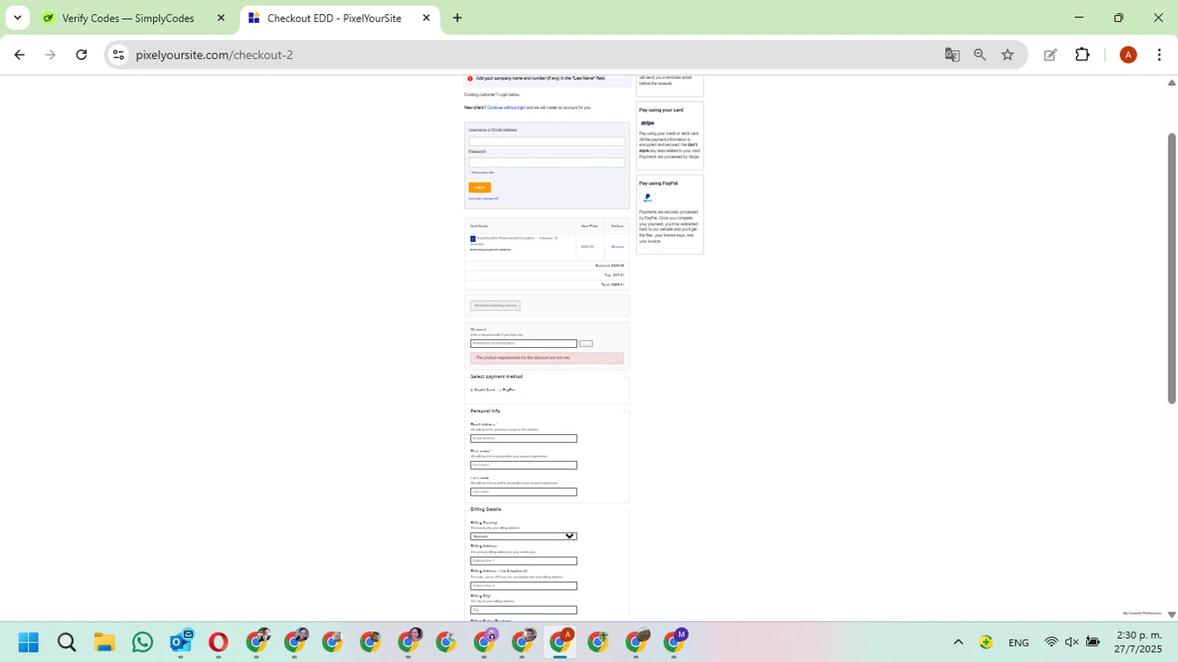Close the Verify Codes tab
The width and height of the screenshot is (1178, 662).
[x=221, y=18]
